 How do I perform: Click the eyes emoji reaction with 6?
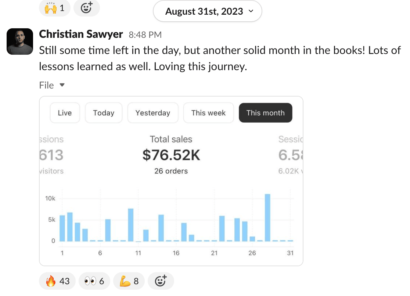pos(94,281)
